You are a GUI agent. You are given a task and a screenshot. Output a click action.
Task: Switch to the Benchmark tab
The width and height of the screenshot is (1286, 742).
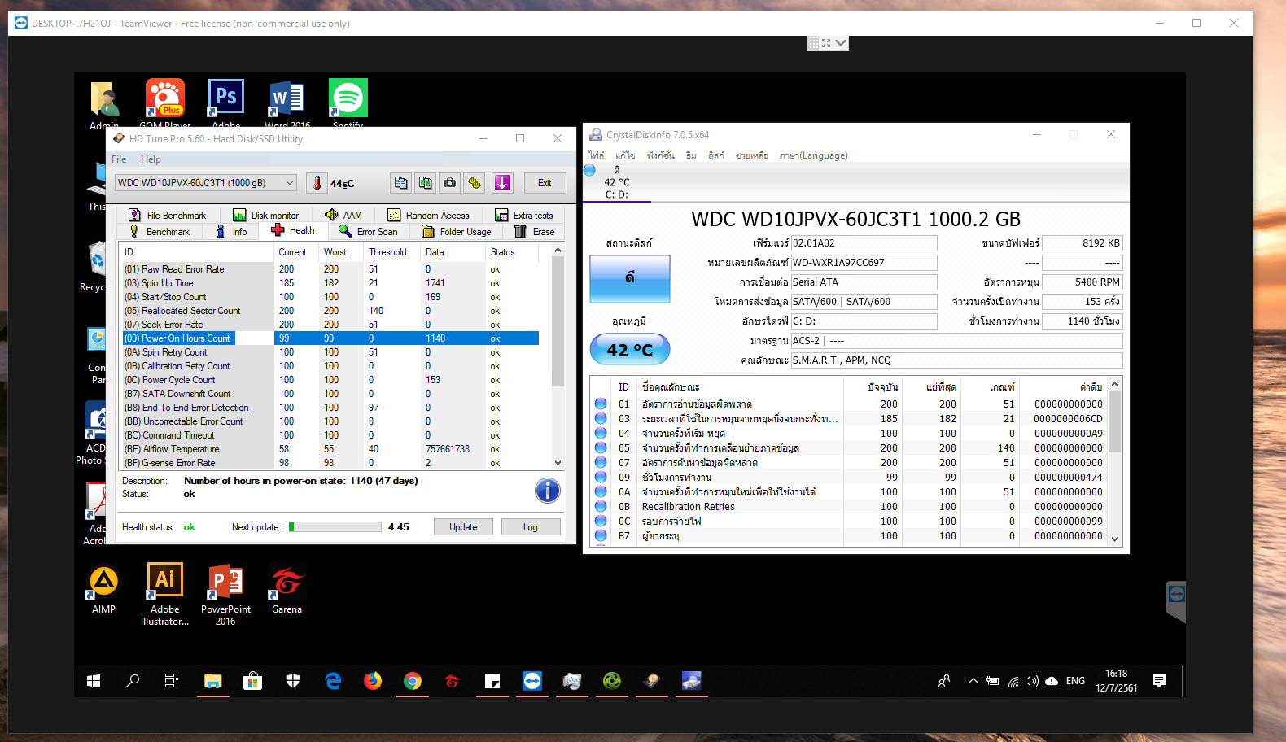click(160, 232)
